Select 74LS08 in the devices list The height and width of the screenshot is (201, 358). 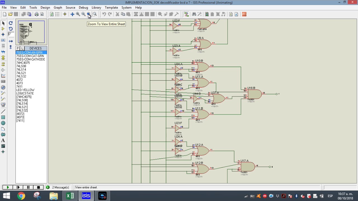tap(21, 66)
